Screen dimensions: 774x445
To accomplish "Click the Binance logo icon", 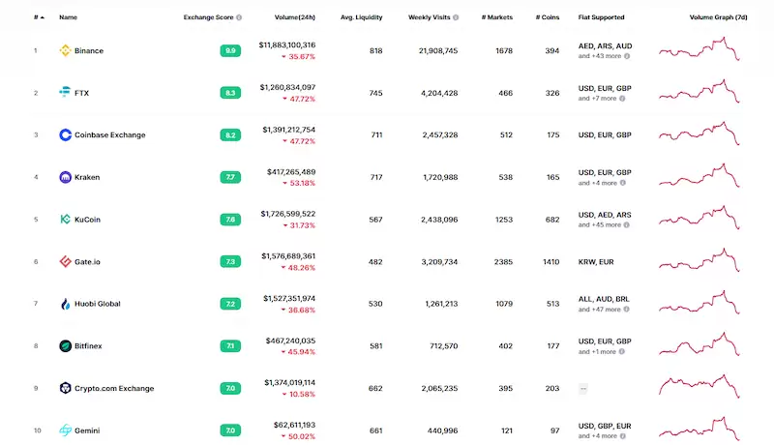I will 66,50.
